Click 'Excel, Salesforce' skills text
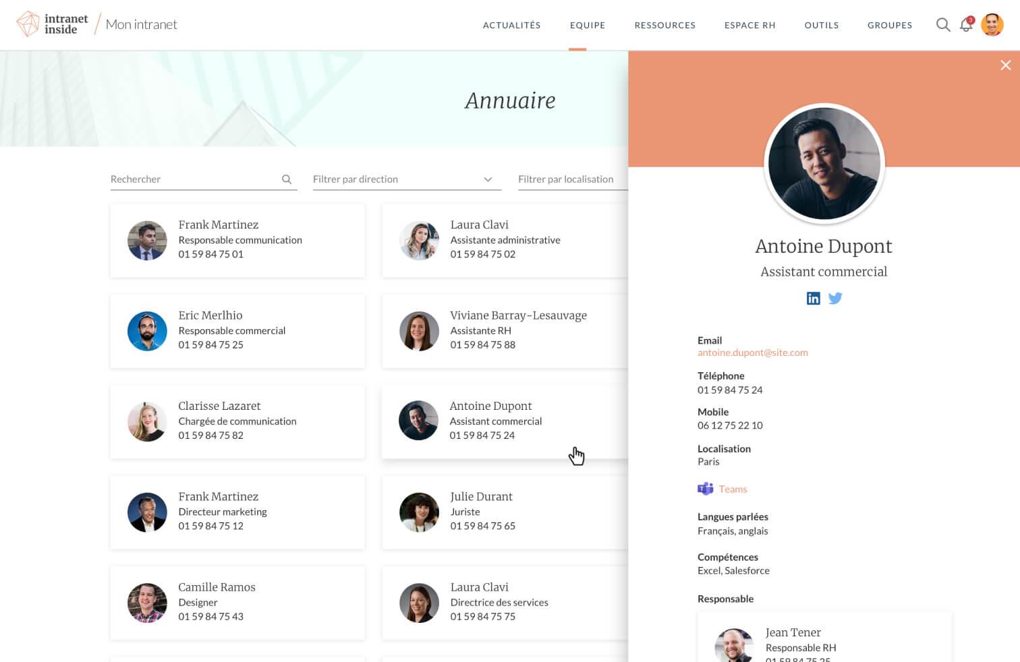Screen dimensions: 1020x662 (733, 571)
